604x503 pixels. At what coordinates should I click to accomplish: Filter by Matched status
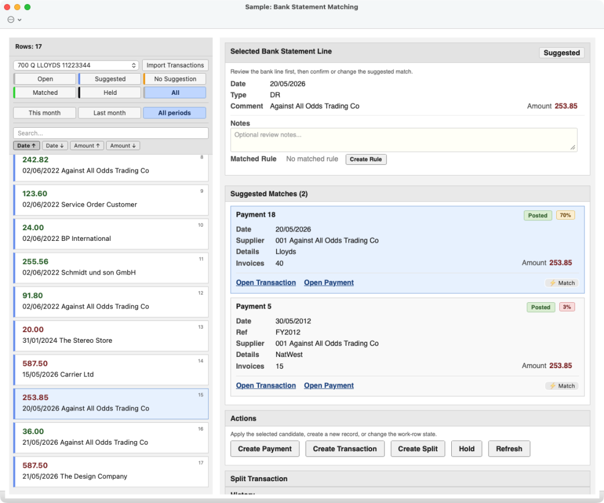click(45, 92)
